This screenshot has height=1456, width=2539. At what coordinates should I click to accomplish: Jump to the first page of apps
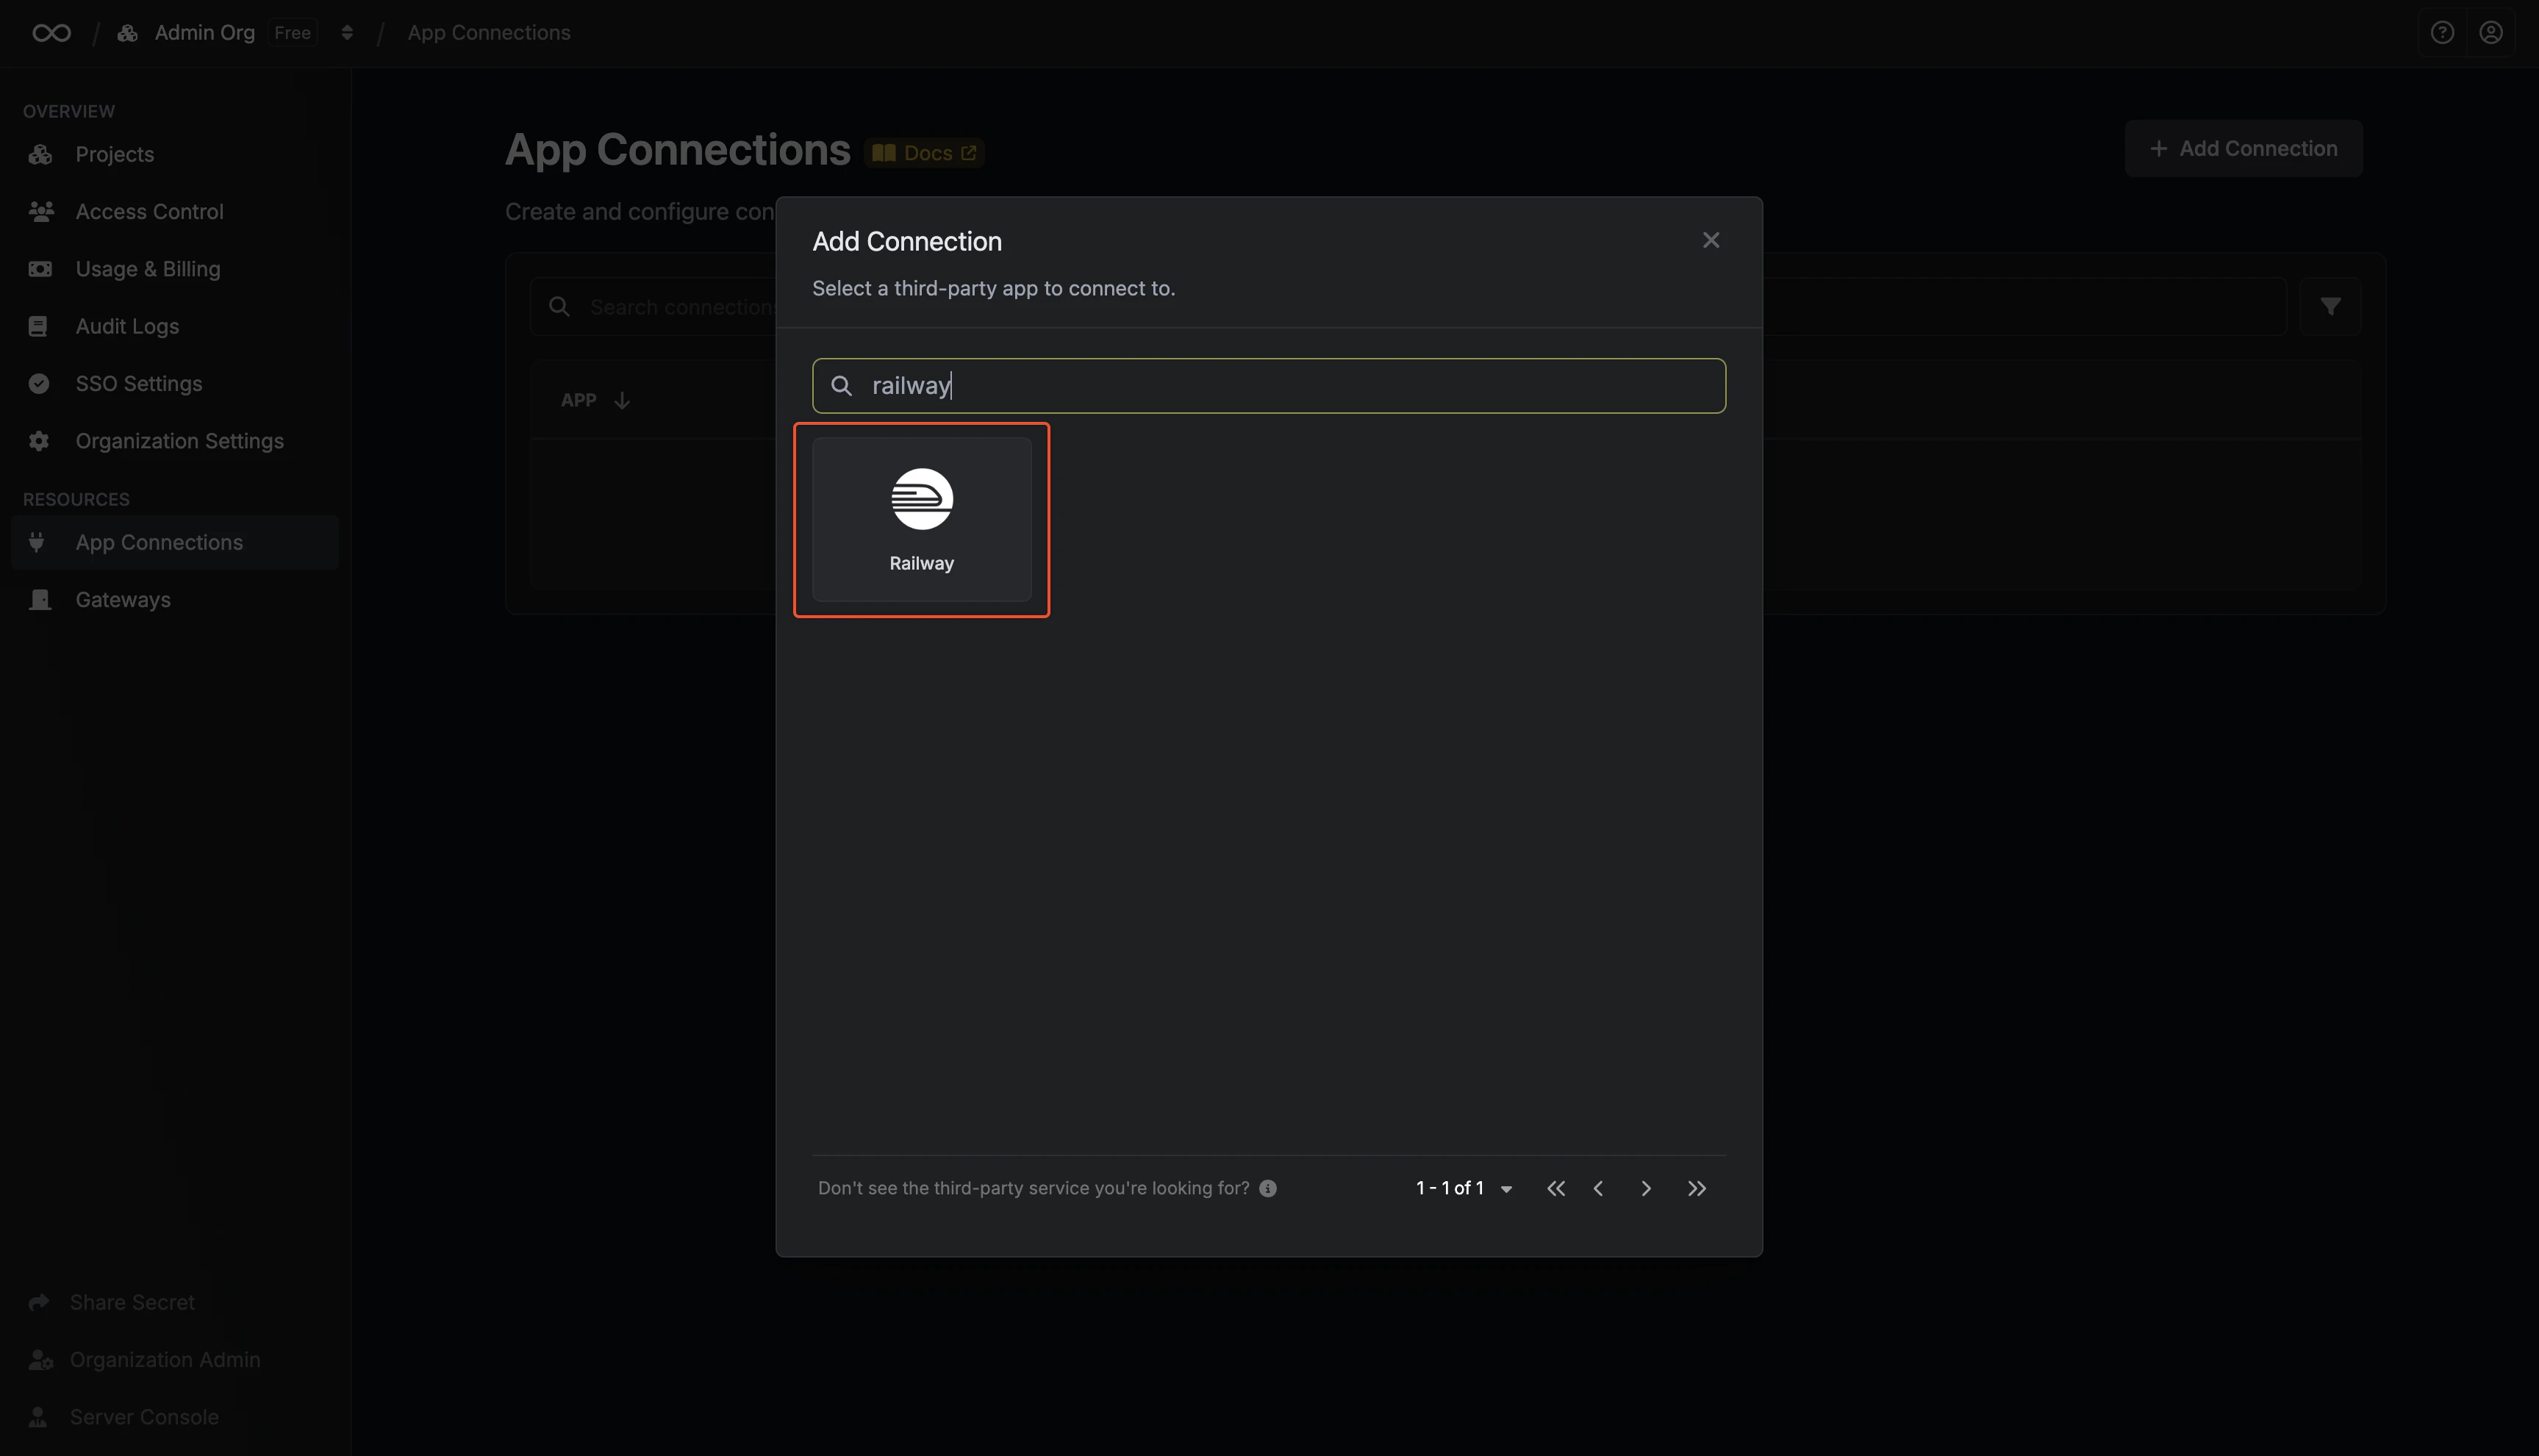tap(1555, 1188)
